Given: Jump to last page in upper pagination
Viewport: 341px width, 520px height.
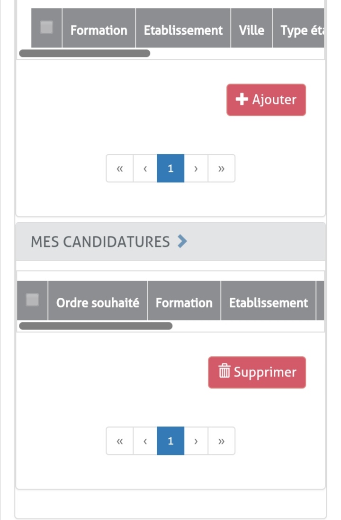Looking at the screenshot, I should (221, 169).
